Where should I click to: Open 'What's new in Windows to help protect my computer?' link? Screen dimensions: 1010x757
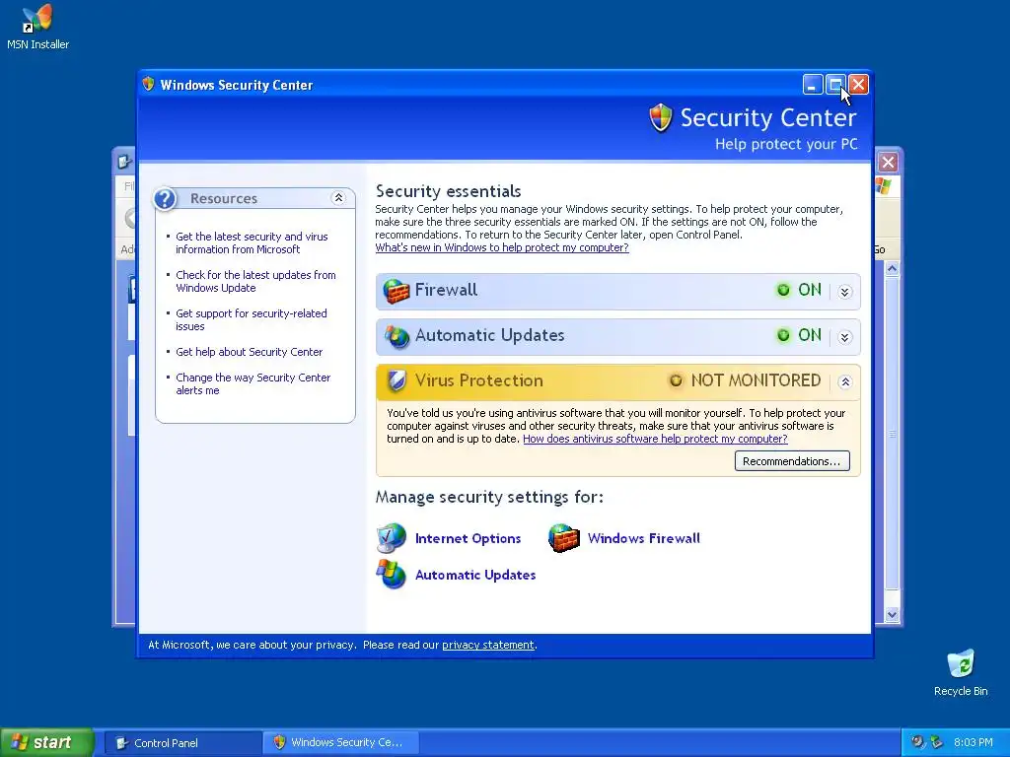502,247
